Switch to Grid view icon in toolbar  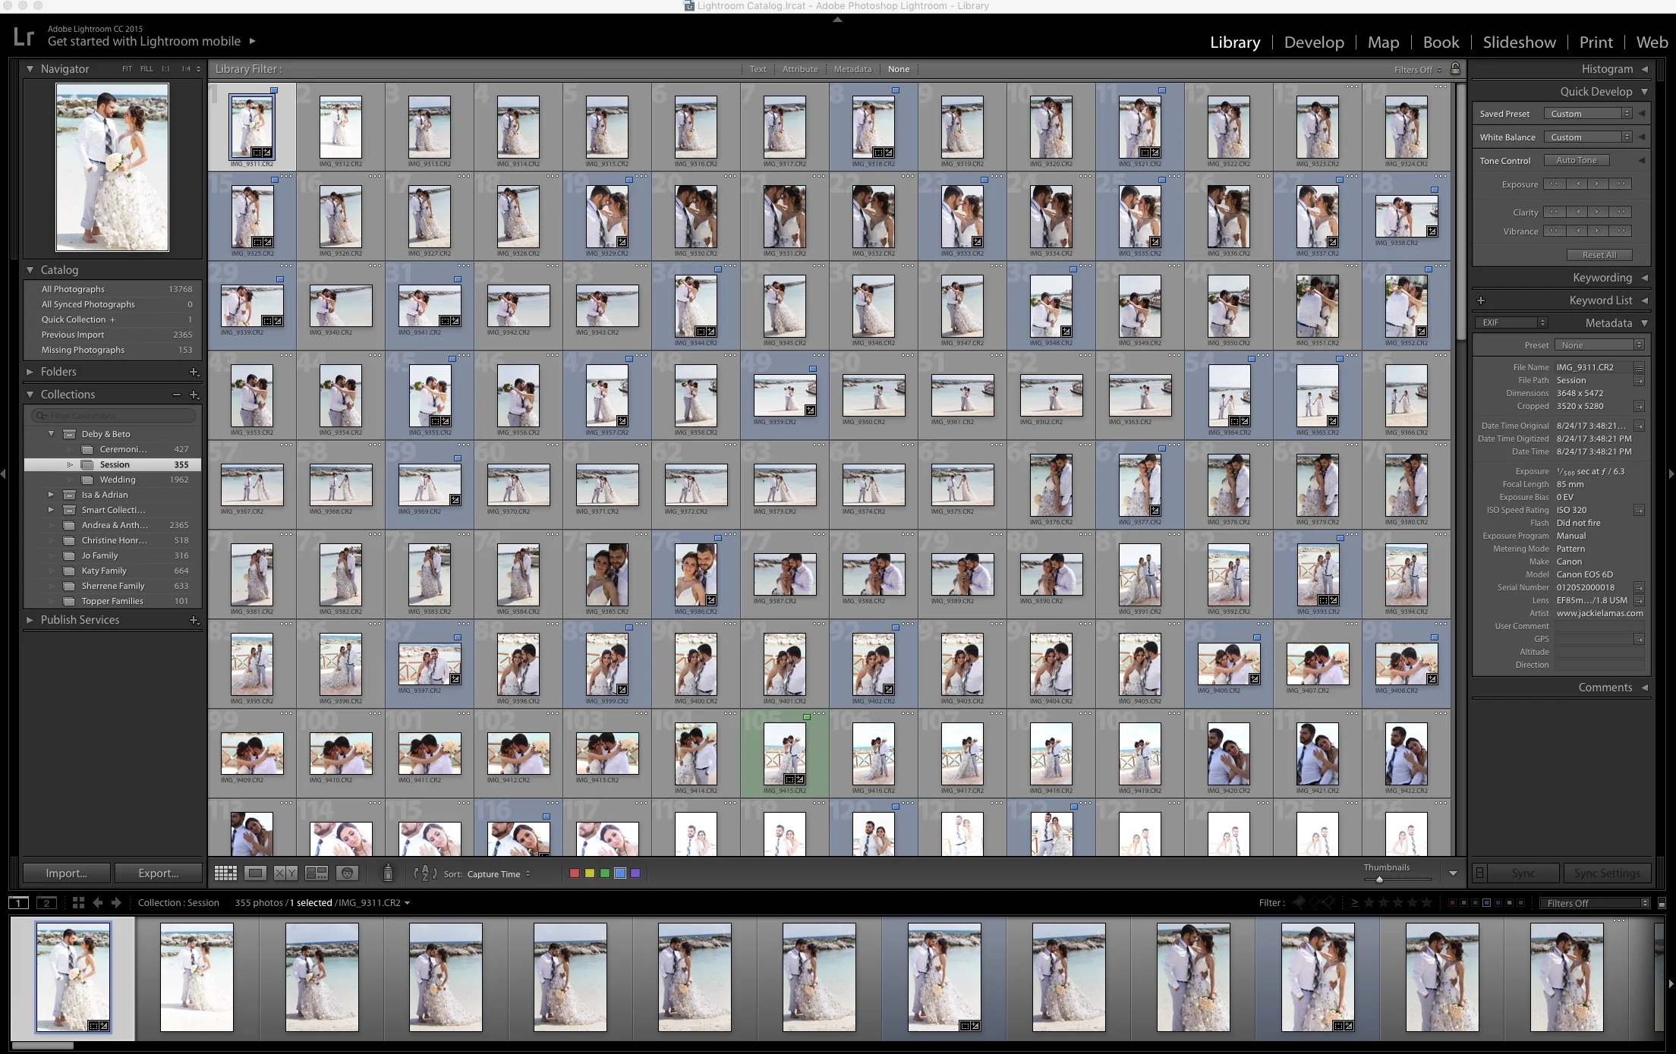[225, 873]
